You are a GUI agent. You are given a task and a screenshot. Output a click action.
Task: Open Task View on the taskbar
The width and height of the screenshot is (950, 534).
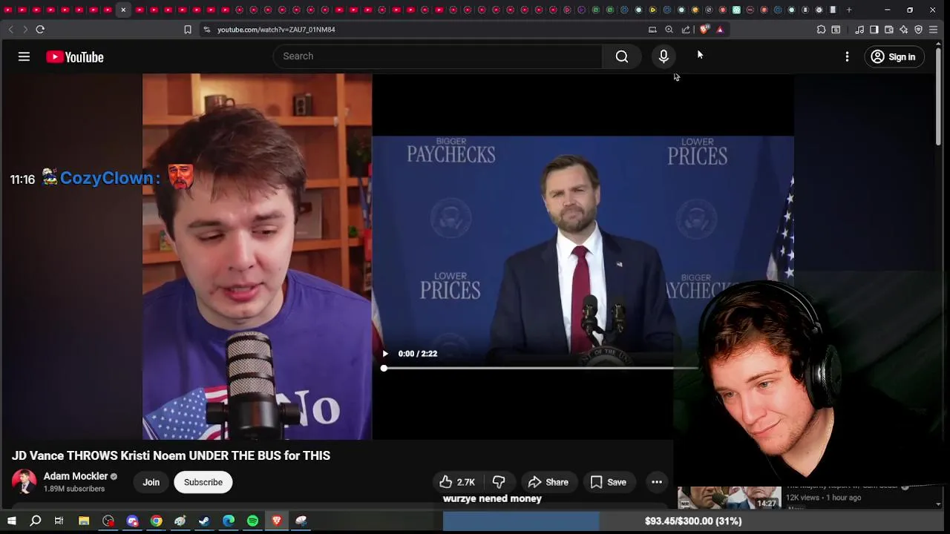[59, 521]
